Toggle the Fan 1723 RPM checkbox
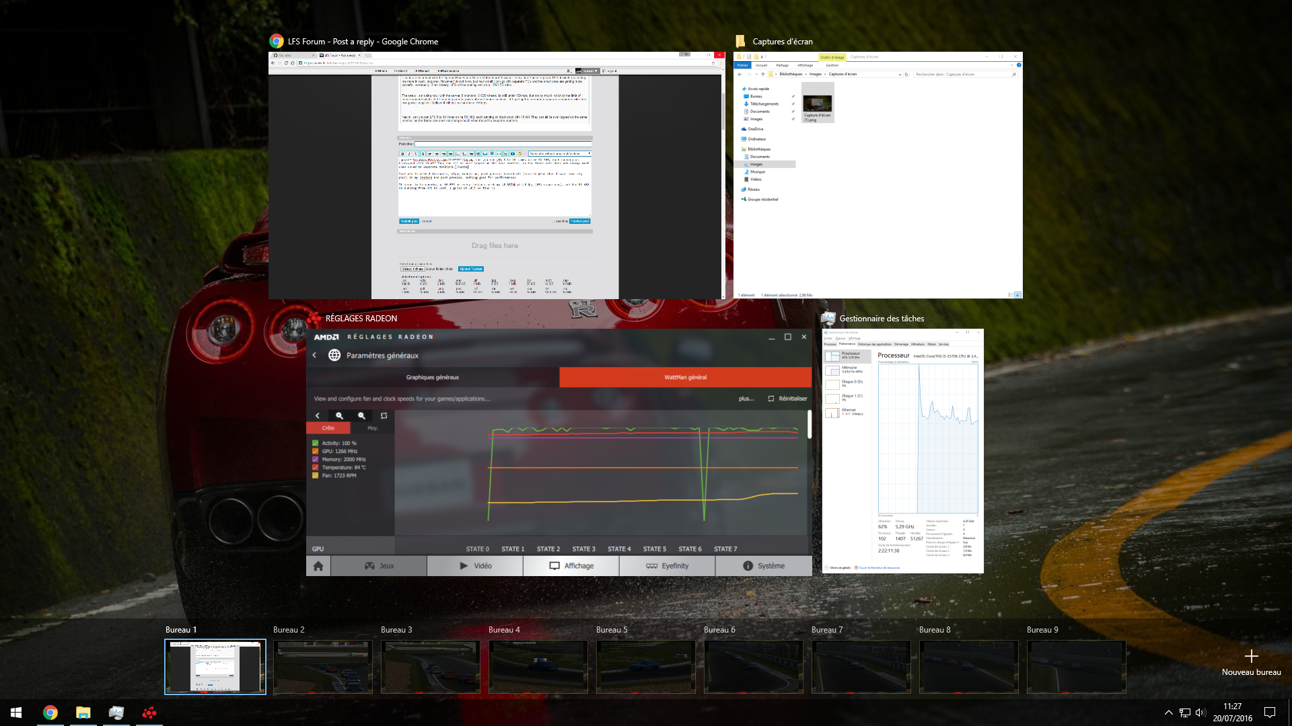The width and height of the screenshot is (1292, 726). (315, 476)
